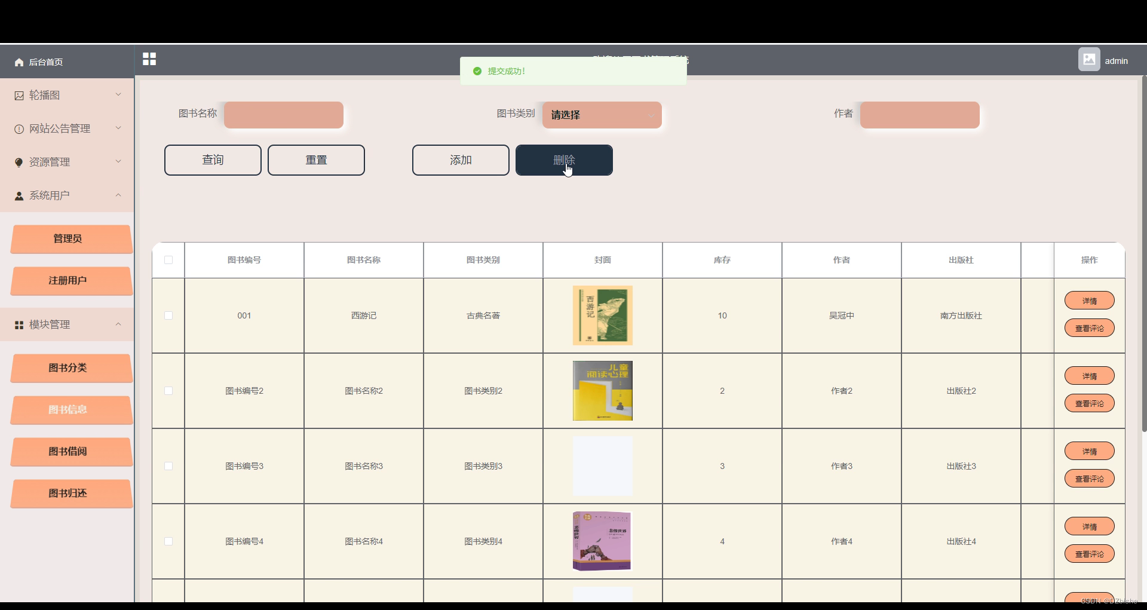Select 图书归还 in the sidebar

(x=70, y=493)
